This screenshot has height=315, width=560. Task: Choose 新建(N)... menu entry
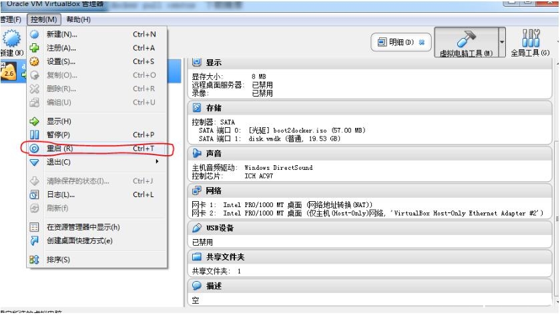point(96,34)
